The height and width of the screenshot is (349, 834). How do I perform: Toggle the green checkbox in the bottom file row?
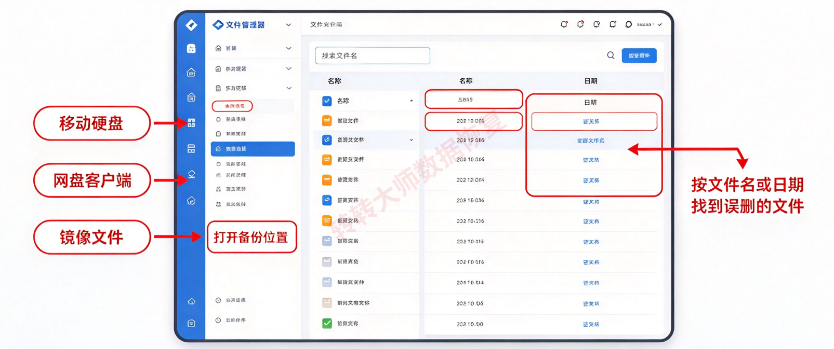(x=327, y=324)
